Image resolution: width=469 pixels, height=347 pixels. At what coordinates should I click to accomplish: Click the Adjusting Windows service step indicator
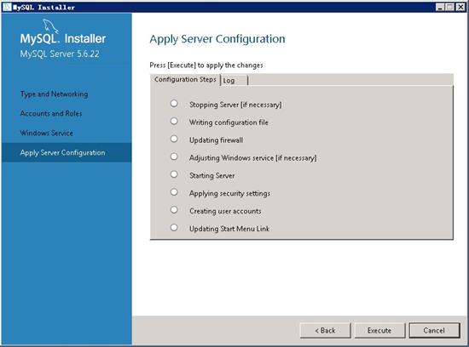click(174, 156)
